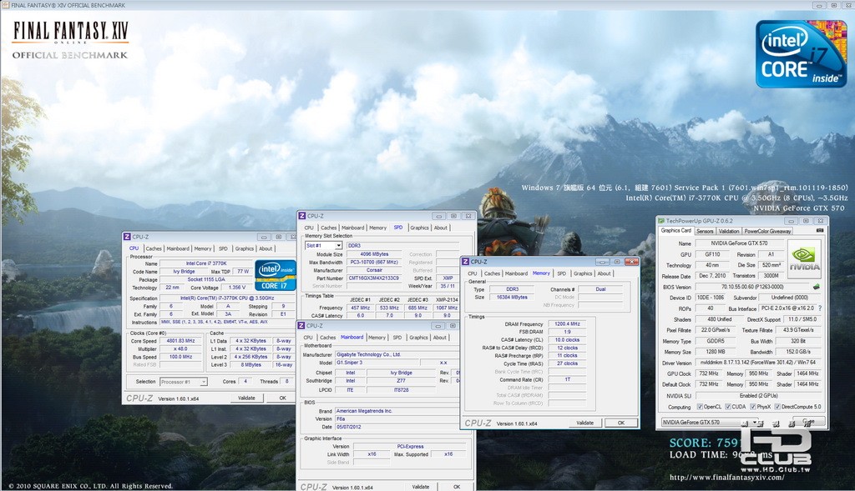Select the Graphics Card tab in GPU-Z
The width and height of the screenshot is (855, 491).
coord(675,230)
